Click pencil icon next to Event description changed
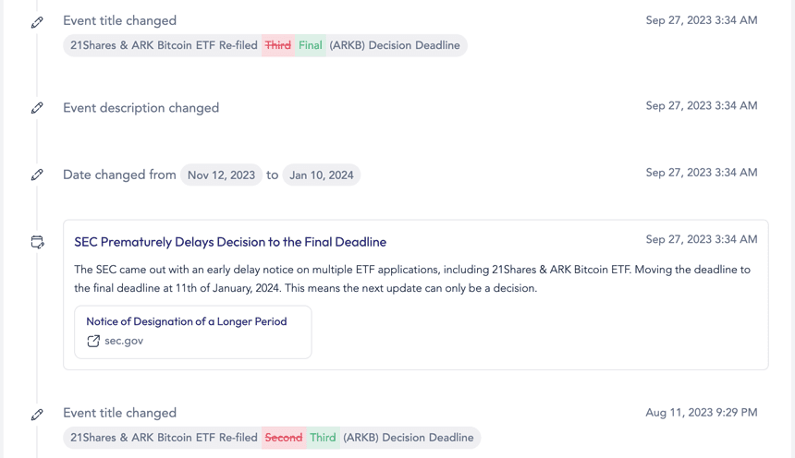 (37, 108)
